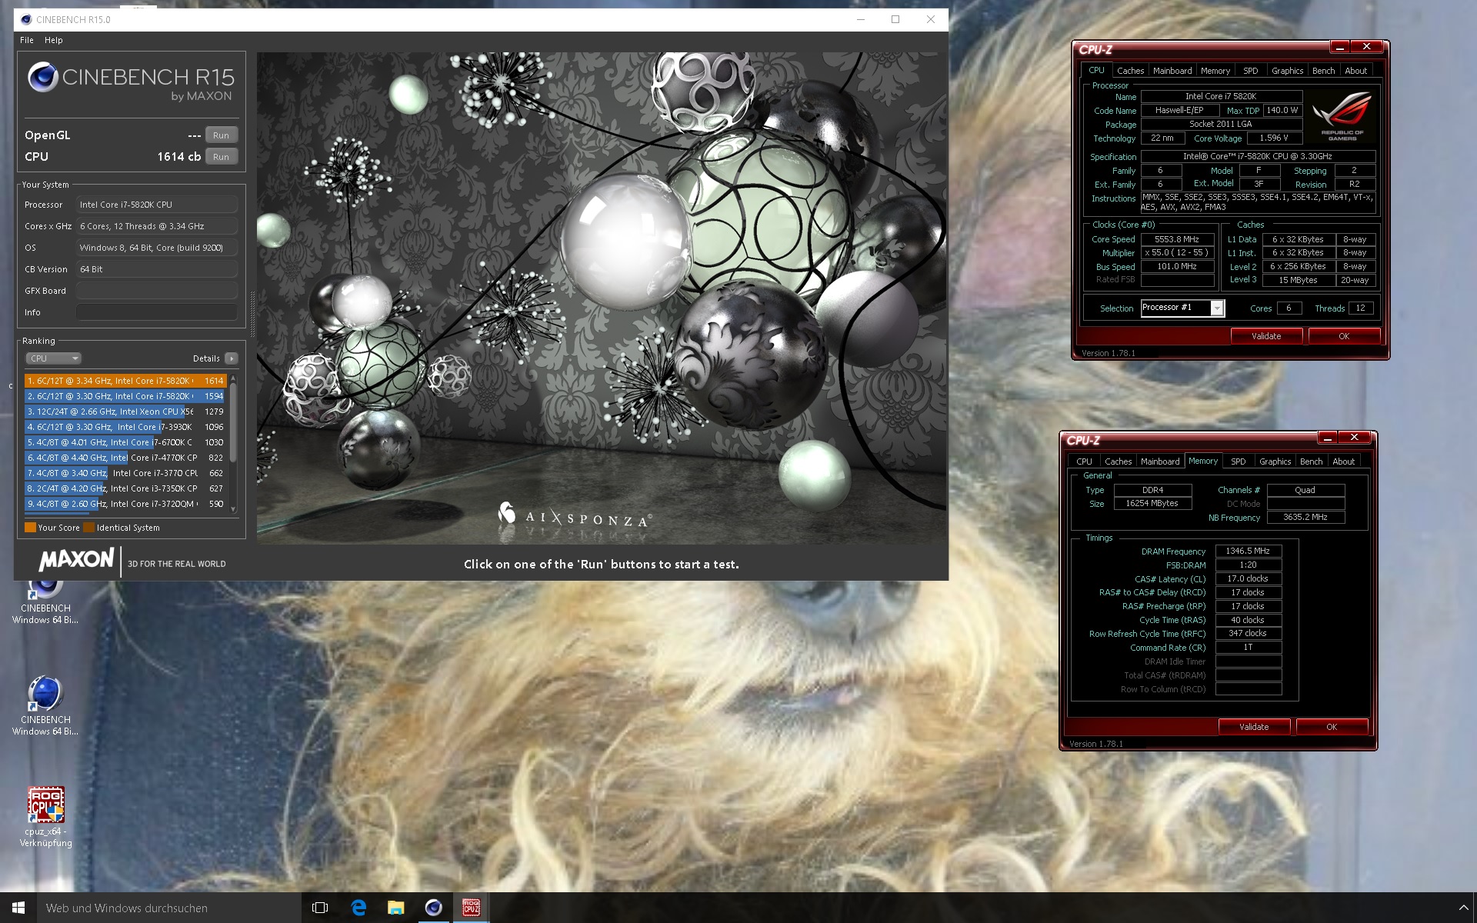Open upper CINEBENCH Windows 64 Bit desktop shortcut

[45, 601]
